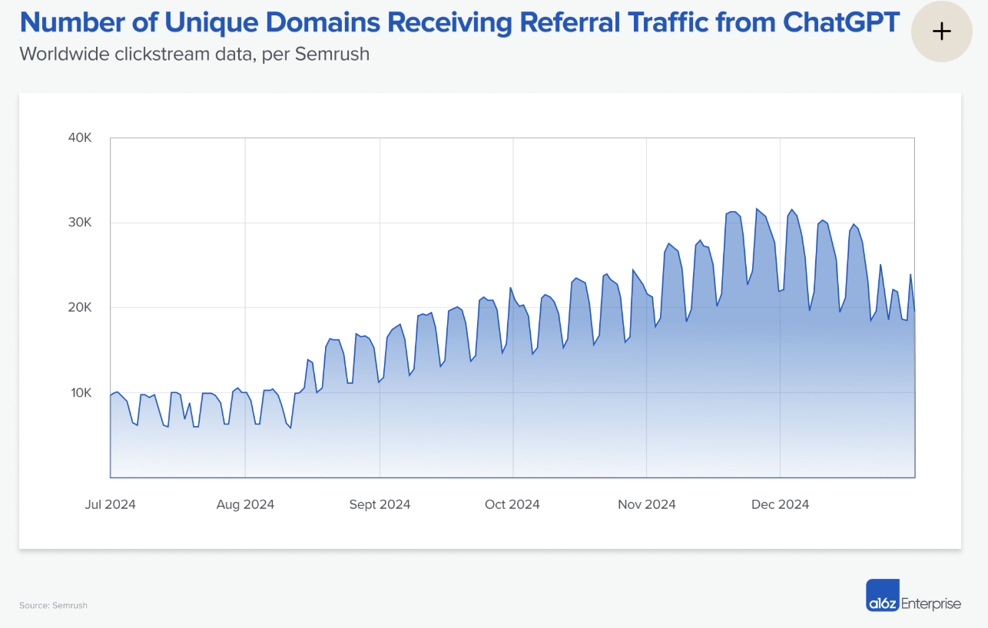Click the 40K value on the vertical axis
Screen dimensions: 988x628
[81, 137]
